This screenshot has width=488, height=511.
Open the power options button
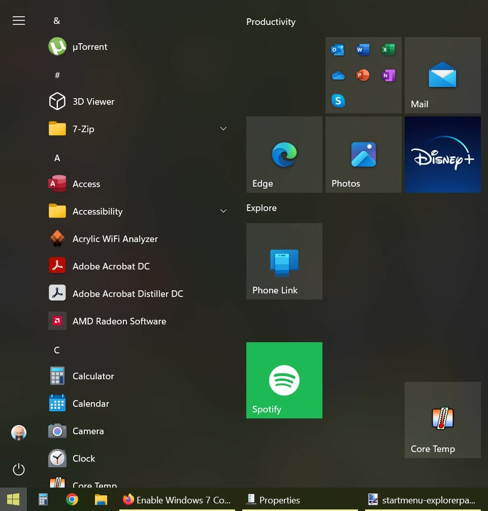(x=19, y=469)
